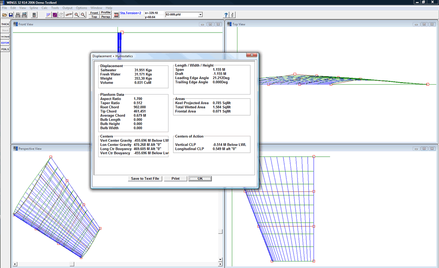Open the Output menu
This screenshot has height=268, width=439.
67,8
